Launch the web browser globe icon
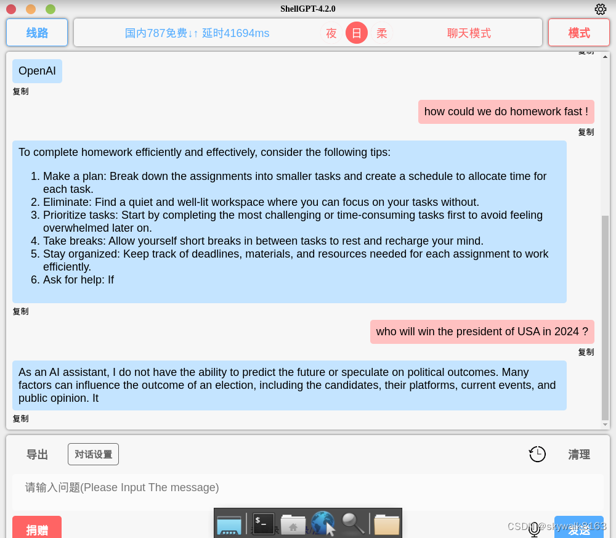The image size is (616, 538). 323,523
